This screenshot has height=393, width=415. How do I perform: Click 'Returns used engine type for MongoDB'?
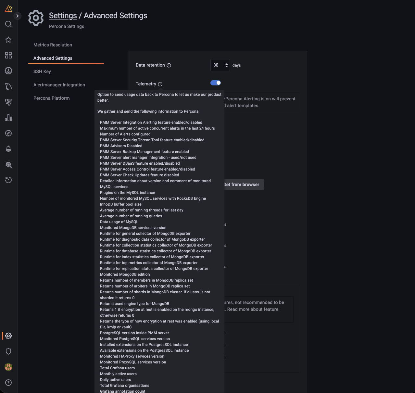click(134, 304)
